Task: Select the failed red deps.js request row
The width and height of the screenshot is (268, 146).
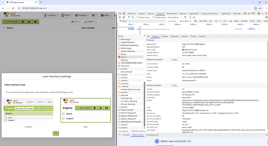Action: [131, 57]
